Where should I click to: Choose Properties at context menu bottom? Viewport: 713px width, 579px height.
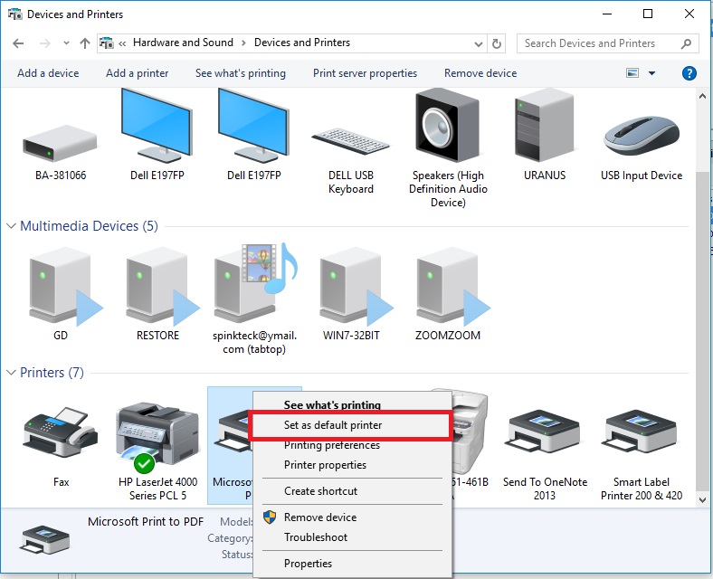[x=308, y=564]
